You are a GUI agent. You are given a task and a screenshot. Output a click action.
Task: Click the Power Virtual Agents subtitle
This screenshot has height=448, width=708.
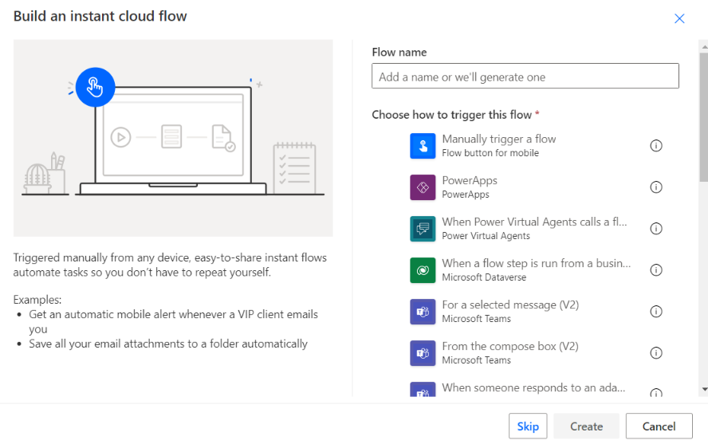[486, 236]
